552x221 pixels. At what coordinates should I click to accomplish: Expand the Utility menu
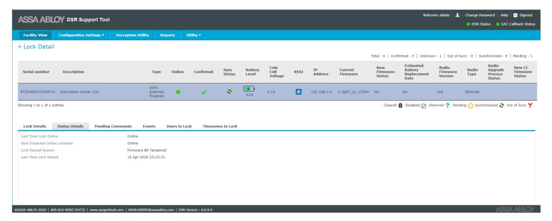tap(194, 35)
